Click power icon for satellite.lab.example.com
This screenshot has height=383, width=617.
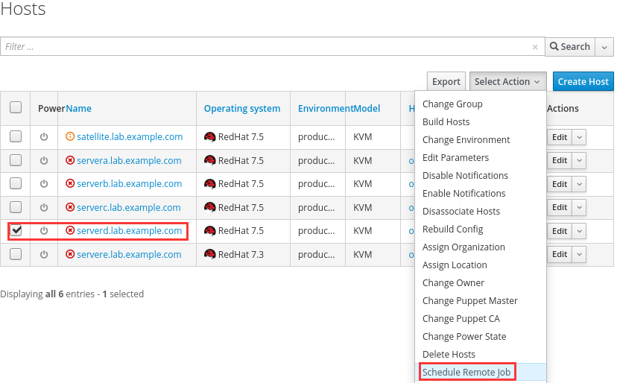44,137
